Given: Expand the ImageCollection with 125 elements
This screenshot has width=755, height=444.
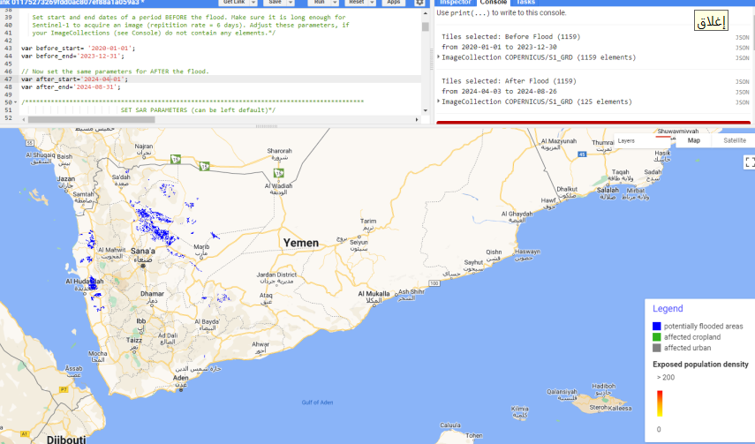Looking at the screenshot, I should click(439, 102).
